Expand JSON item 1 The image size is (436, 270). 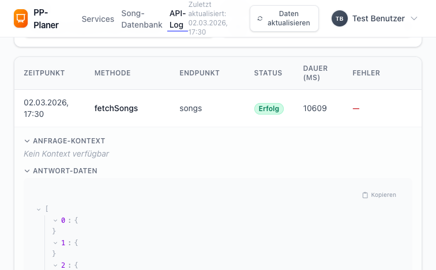55,242
